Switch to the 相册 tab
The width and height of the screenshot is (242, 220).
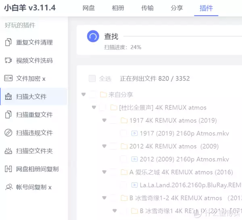[118, 8]
